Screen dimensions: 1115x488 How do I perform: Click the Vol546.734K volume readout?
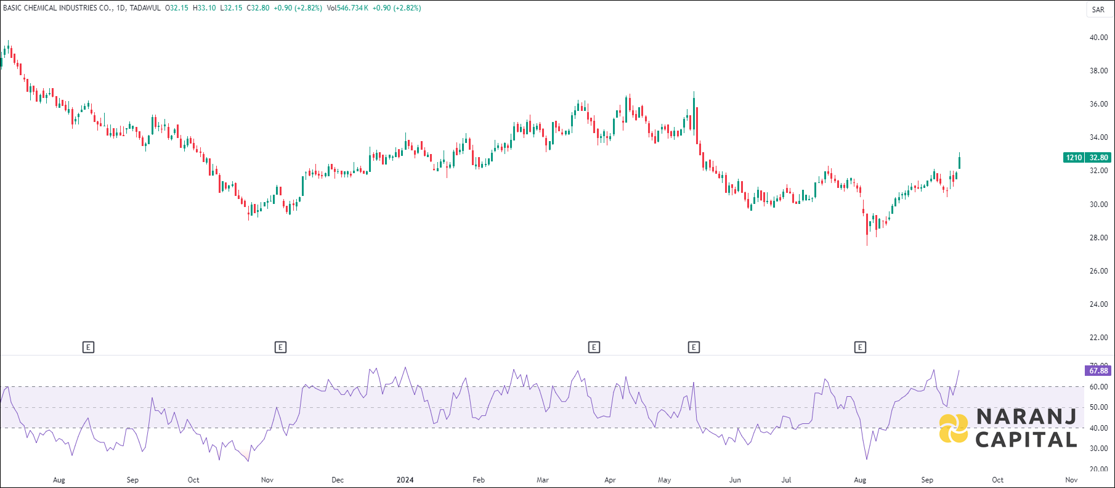point(347,8)
